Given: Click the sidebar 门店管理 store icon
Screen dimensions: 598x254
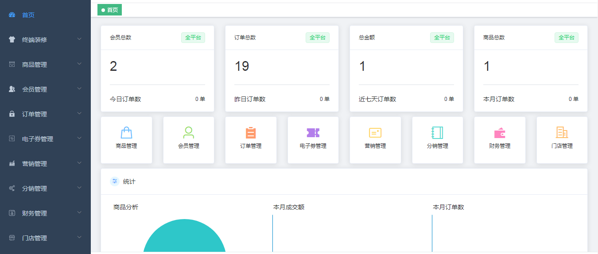Looking at the screenshot, I should pyautogui.click(x=12, y=238).
